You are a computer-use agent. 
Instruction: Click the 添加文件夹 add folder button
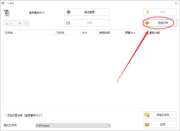[160, 115]
